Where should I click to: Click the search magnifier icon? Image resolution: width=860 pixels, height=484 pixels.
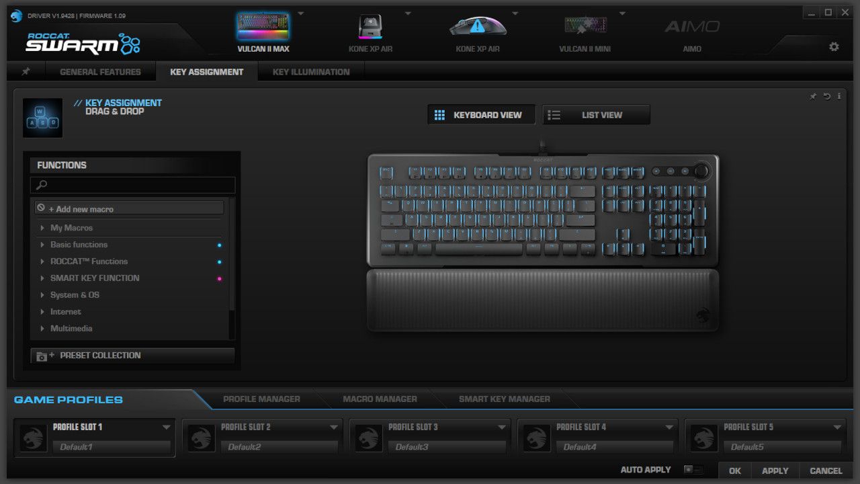pos(42,185)
